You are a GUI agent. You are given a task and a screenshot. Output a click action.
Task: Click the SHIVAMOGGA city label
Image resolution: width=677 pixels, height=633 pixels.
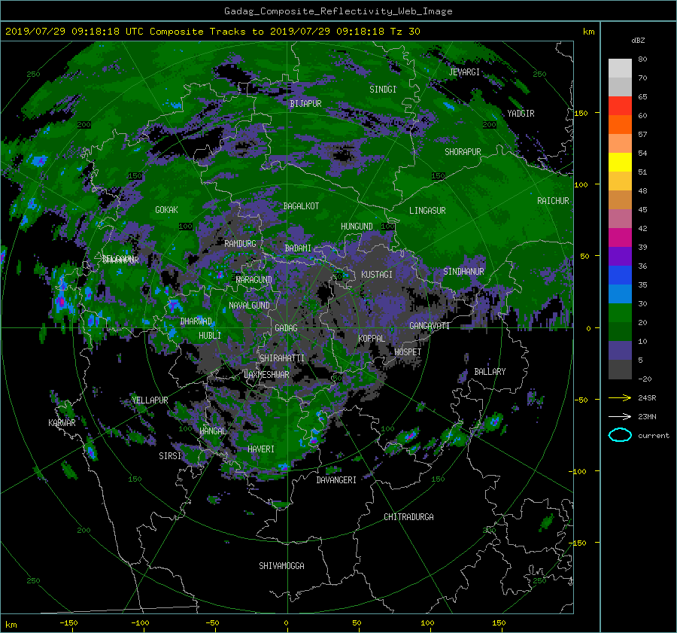click(x=281, y=565)
